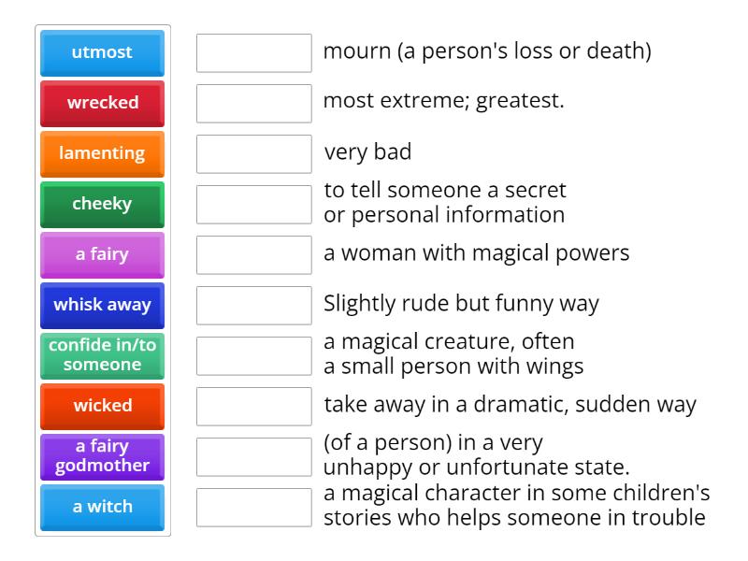Select the 'a fairy' word tile
This screenshot has height=561, width=748.
(x=102, y=254)
